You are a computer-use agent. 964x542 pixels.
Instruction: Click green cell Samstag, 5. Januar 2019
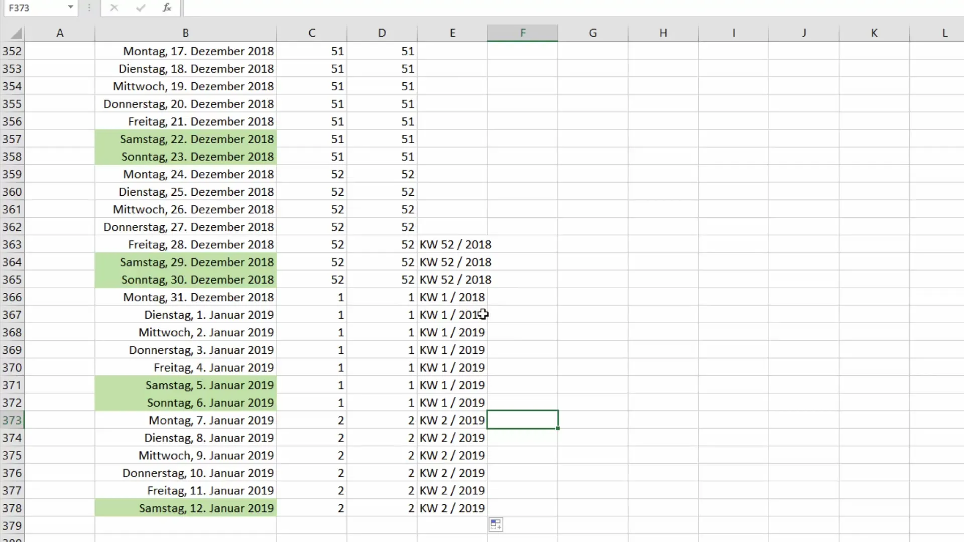[186, 385]
